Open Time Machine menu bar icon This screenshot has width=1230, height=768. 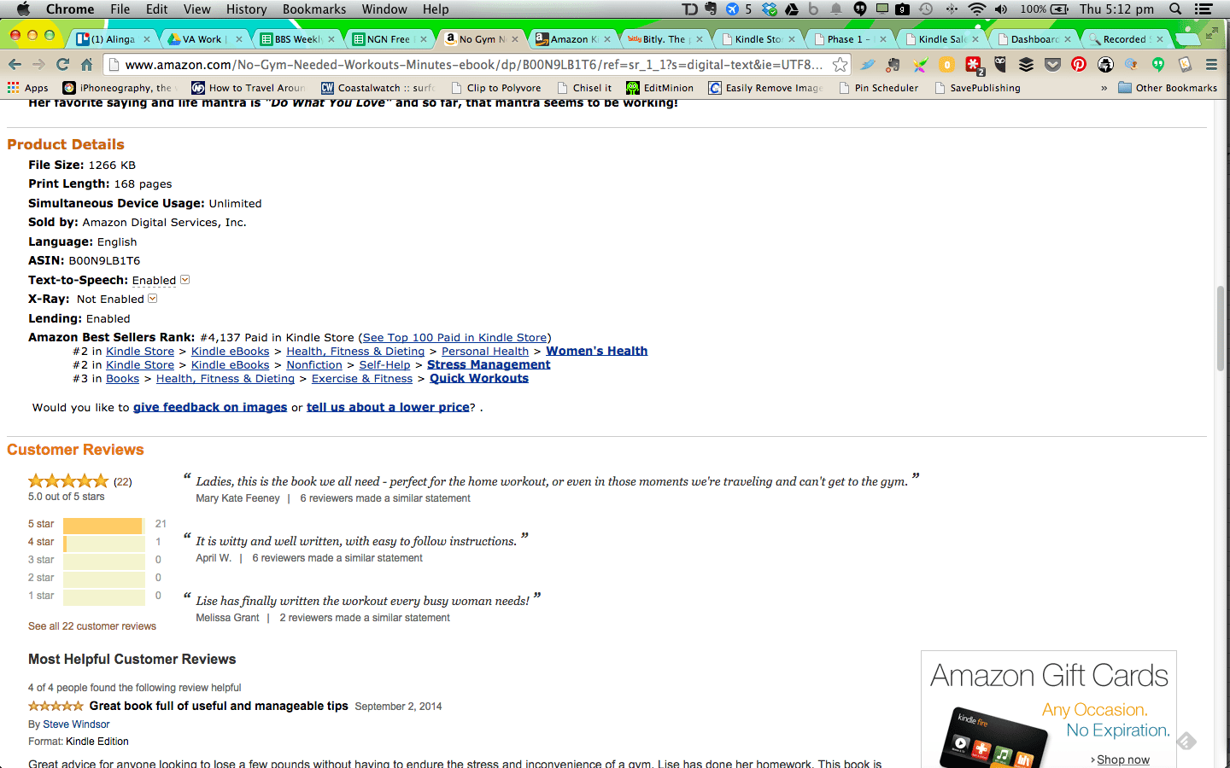pyautogui.click(x=926, y=9)
